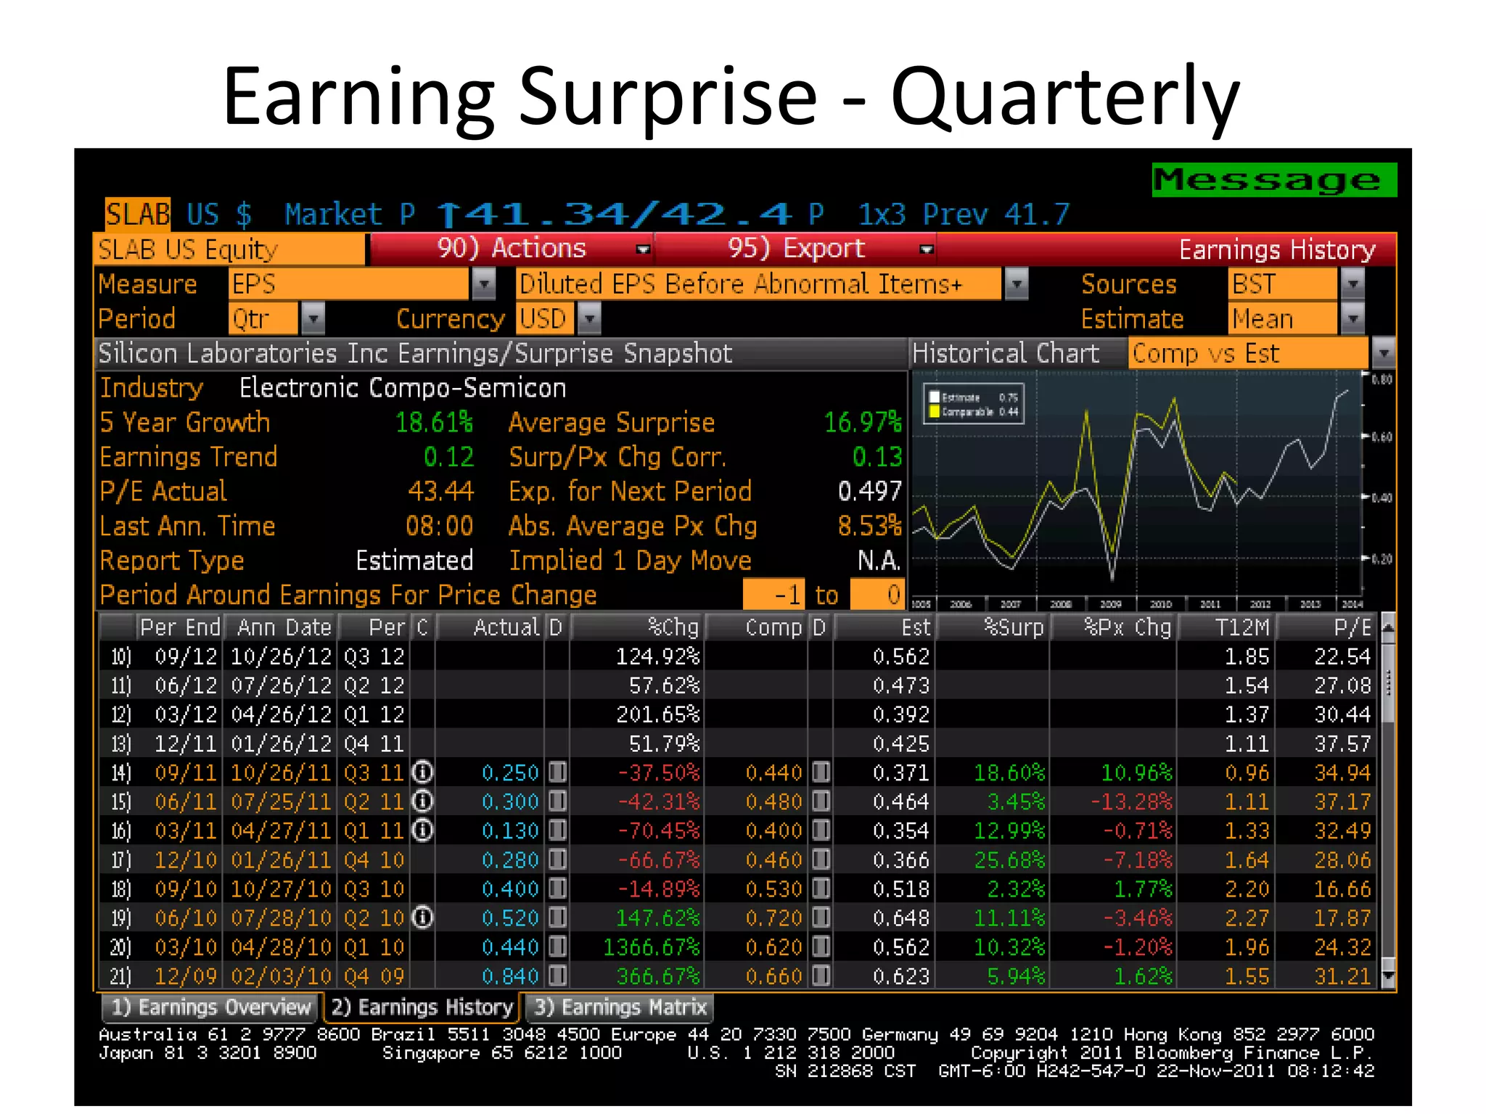Switch to Earnings Matrix tab

[620, 1007]
